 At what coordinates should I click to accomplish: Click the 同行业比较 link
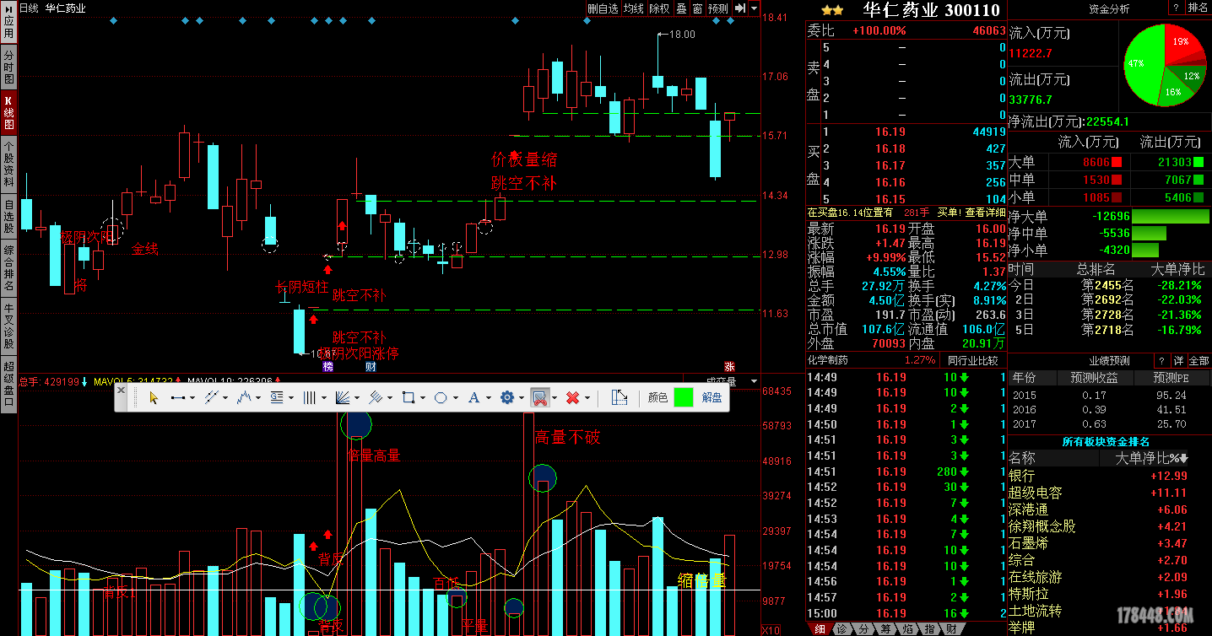point(972,360)
